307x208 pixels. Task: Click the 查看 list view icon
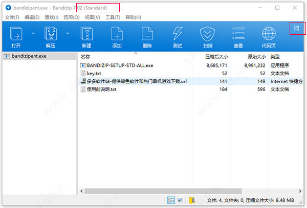pos(238,37)
